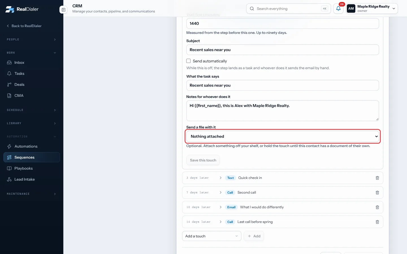Image resolution: width=407 pixels, height=254 pixels.
Task: Click the Text badge on Quick check in
Action: (x=230, y=178)
